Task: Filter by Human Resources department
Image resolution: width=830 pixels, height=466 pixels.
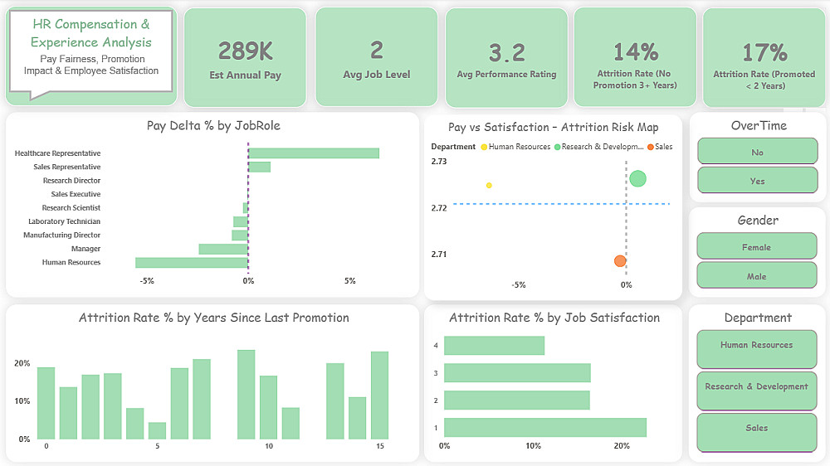Action: point(757,349)
